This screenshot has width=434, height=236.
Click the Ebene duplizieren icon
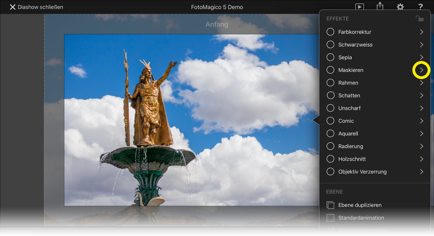pos(330,205)
